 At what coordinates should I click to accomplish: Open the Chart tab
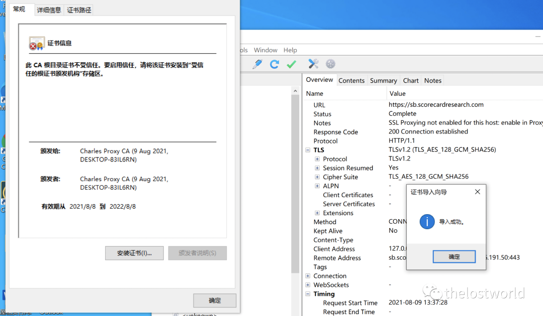[411, 80]
